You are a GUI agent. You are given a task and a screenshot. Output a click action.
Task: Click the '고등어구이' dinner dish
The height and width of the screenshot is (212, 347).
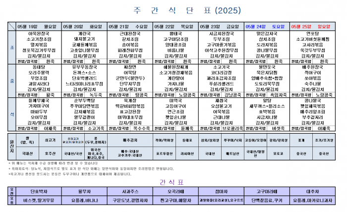pyautogui.click(x=175, y=106)
